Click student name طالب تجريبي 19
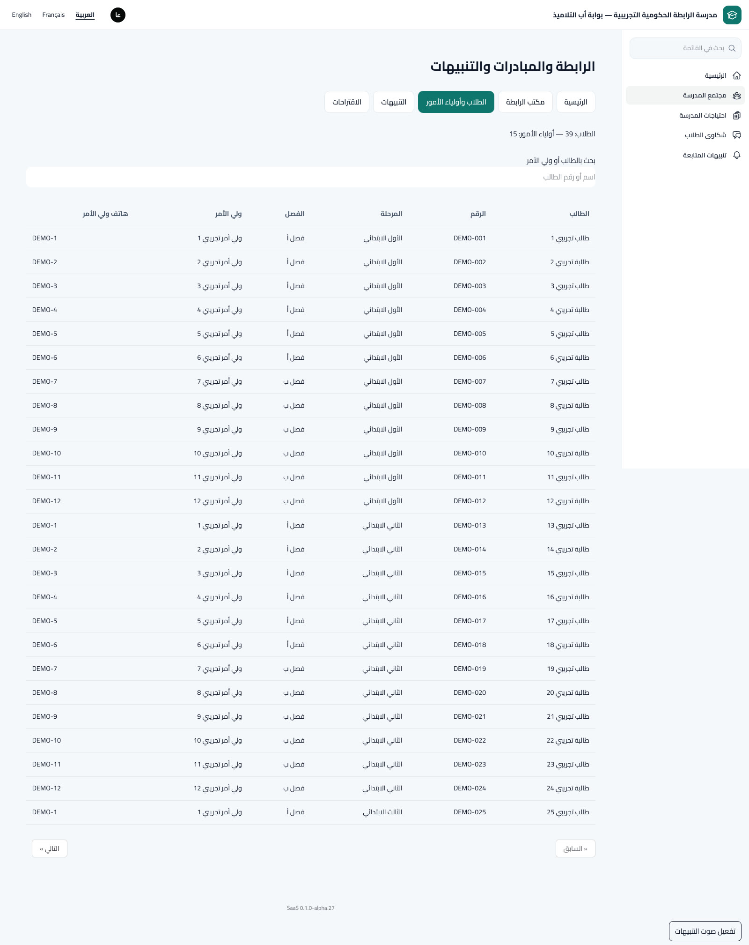Image resolution: width=749 pixels, height=945 pixels. click(568, 669)
